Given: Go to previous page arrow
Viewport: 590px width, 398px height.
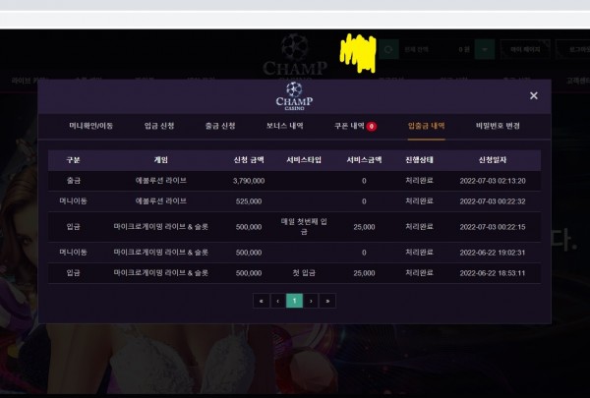Looking at the screenshot, I should pos(277,301).
